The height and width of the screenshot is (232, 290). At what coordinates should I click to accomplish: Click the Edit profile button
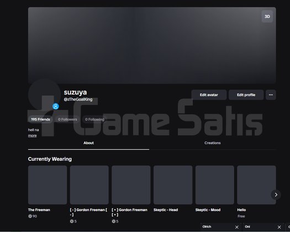tap(246, 94)
